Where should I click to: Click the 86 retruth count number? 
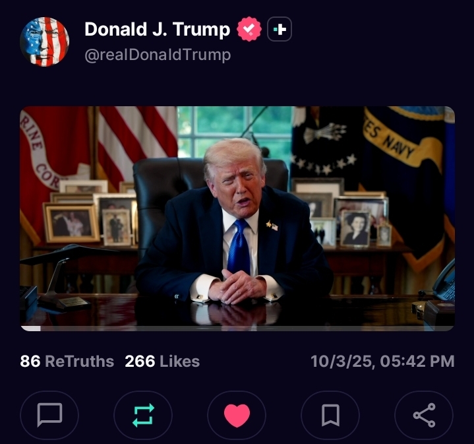click(x=30, y=361)
